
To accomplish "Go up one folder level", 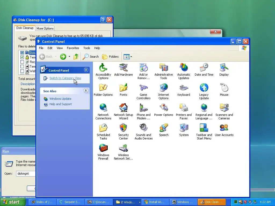I will (76, 57).
